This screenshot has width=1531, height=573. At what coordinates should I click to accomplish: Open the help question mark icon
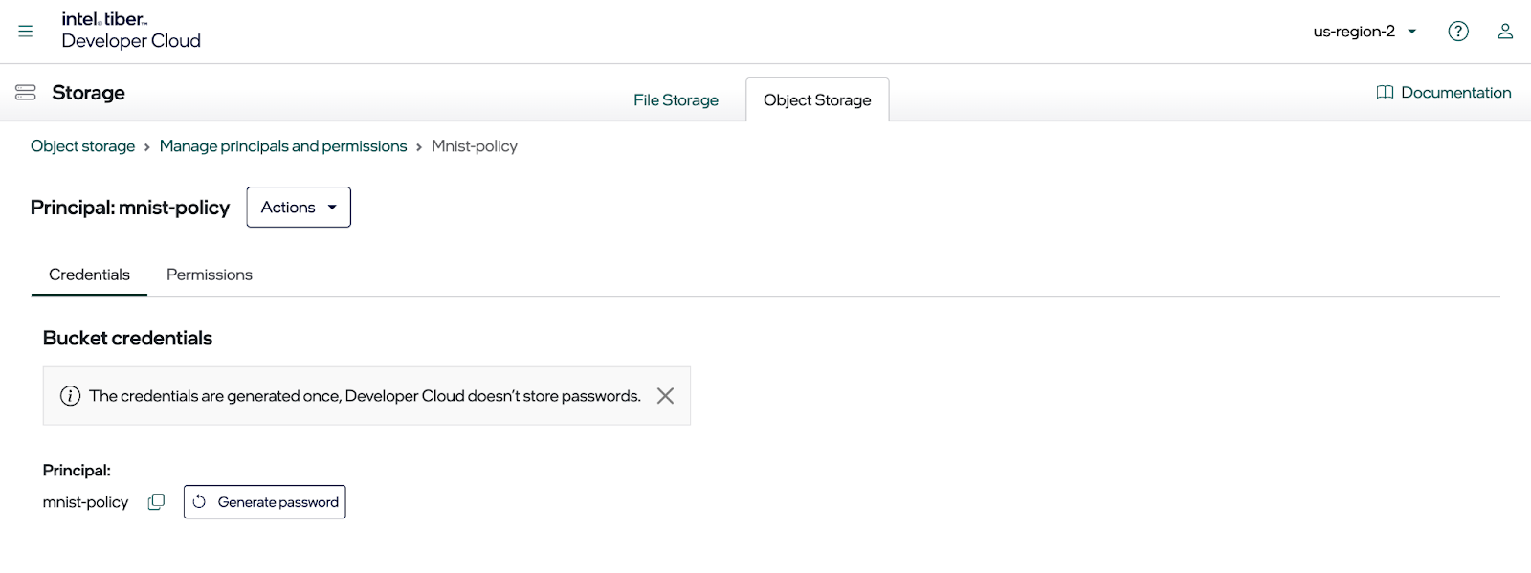point(1457,32)
